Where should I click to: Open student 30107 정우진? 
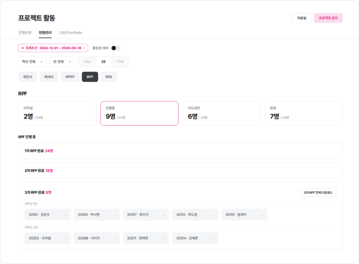point(146,215)
